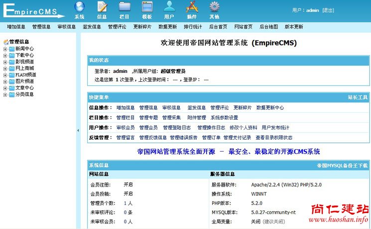The width and height of the screenshot is (371, 229).
Task: Expand the 网上商城 tree node
Action: 5,68
